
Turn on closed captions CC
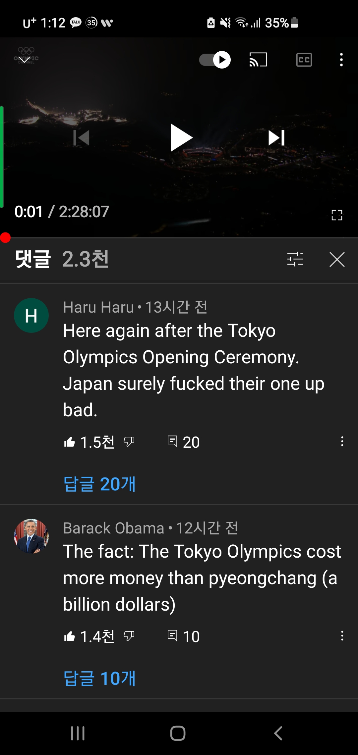point(304,60)
